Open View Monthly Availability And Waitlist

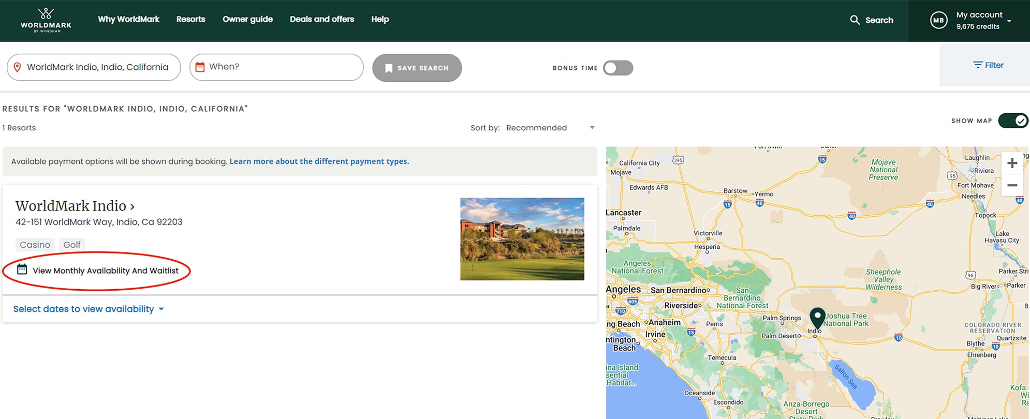[x=105, y=271]
